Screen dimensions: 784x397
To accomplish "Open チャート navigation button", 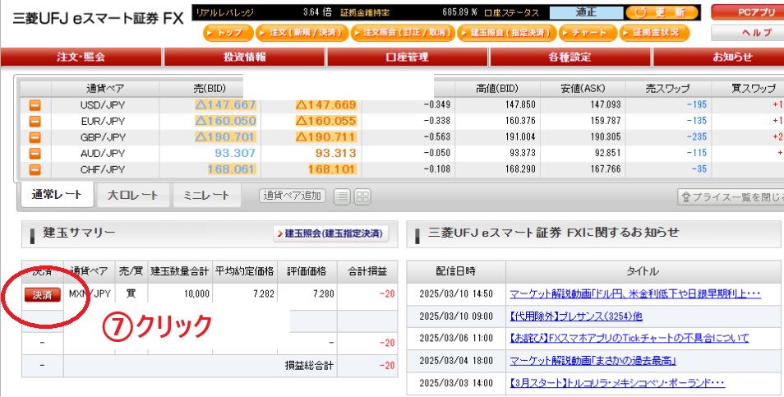I will (588, 33).
